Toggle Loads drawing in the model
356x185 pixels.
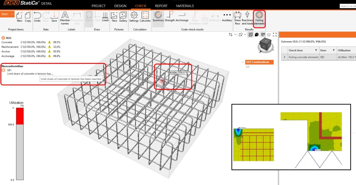[x=105, y=17]
